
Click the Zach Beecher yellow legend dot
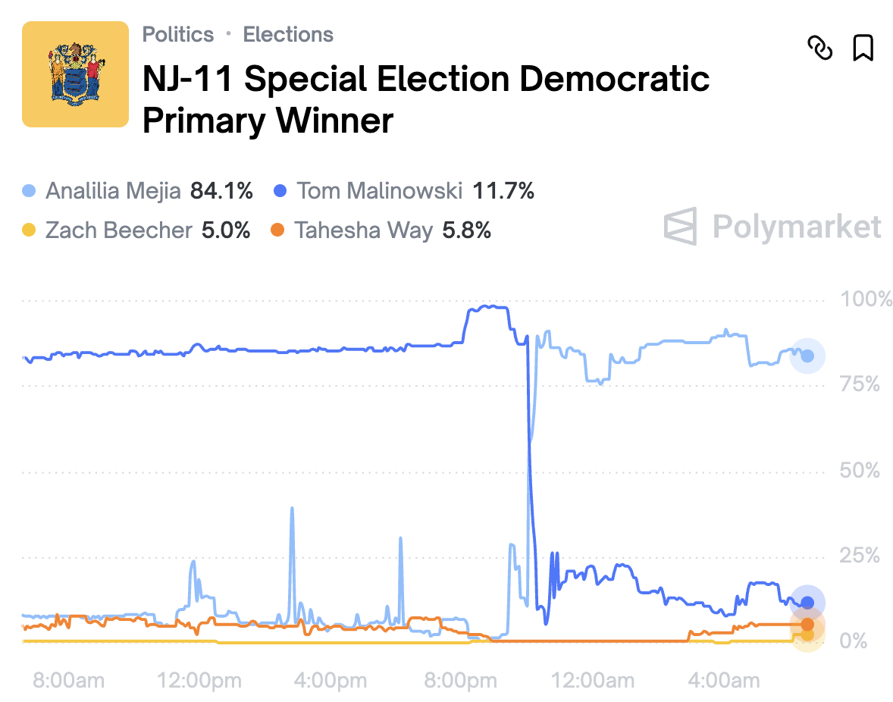click(x=30, y=230)
